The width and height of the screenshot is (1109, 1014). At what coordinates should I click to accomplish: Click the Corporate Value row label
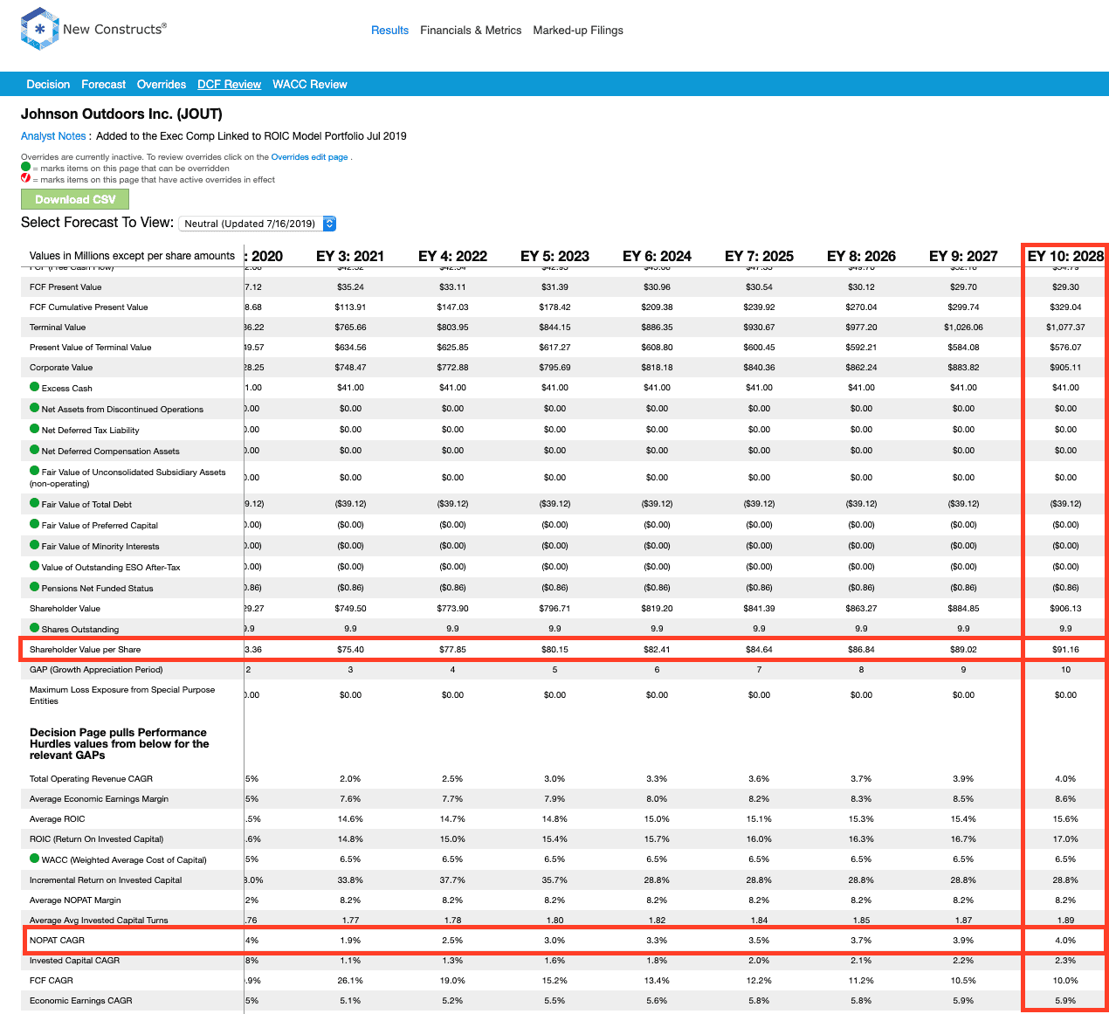click(61, 368)
